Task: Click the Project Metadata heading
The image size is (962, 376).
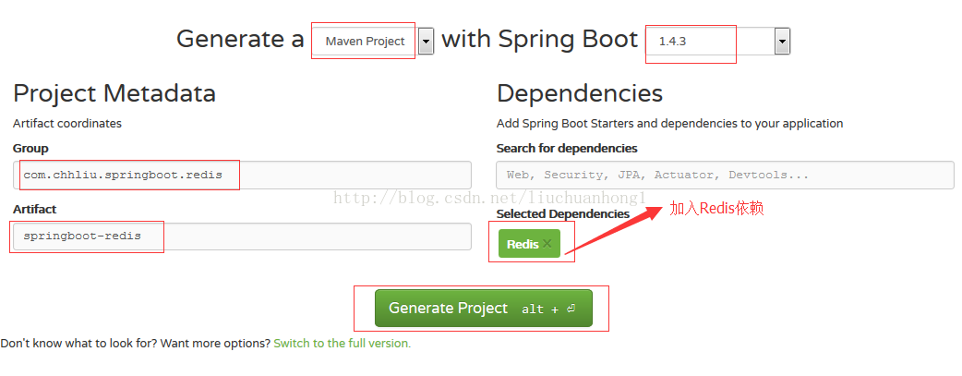Action: [114, 93]
